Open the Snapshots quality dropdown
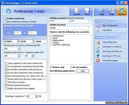Image resolution: width=129 pixels, height=105 pixels. tap(33, 56)
